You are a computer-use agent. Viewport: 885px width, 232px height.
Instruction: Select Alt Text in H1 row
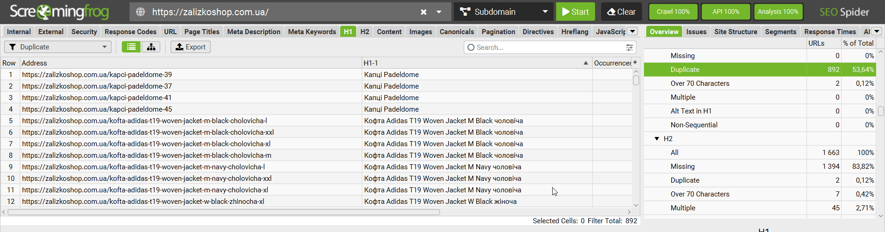pyautogui.click(x=759, y=111)
